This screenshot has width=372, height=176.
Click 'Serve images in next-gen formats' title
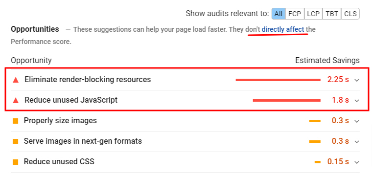pyautogui.click(x=83, y=141)
